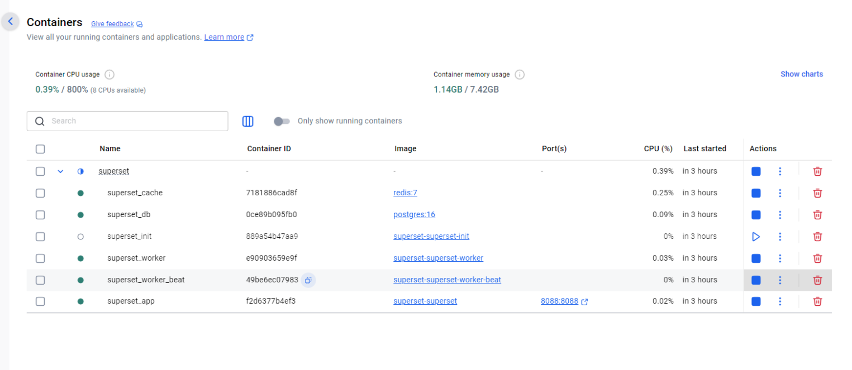Open the postgres:16 image link
Viewport: 852px width, 370px height.
point(414,214)
